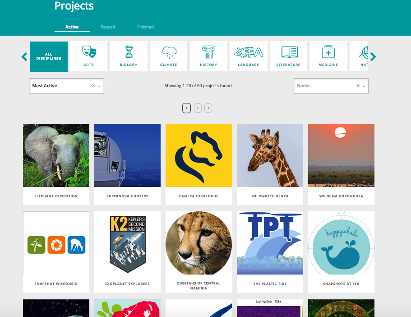Select the All Disciplines filter tile
The width and height of the screenshot is (411, 317).
pos(49,56)
